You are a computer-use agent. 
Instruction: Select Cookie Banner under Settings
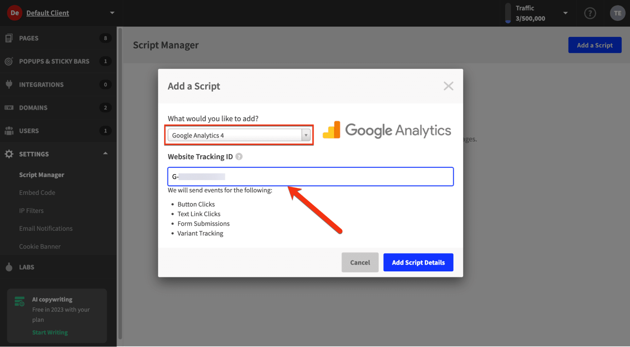pyautogui.click(x=40, y=247)
